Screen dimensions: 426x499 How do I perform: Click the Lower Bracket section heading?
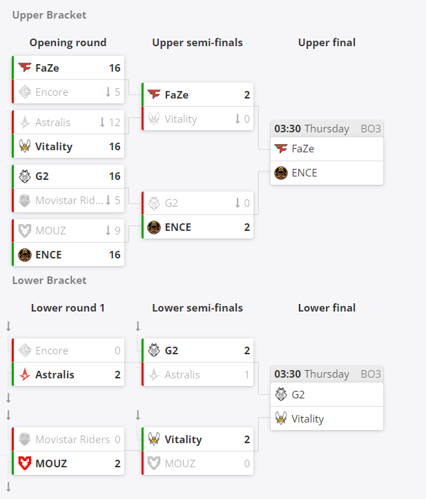coord(49,281)
